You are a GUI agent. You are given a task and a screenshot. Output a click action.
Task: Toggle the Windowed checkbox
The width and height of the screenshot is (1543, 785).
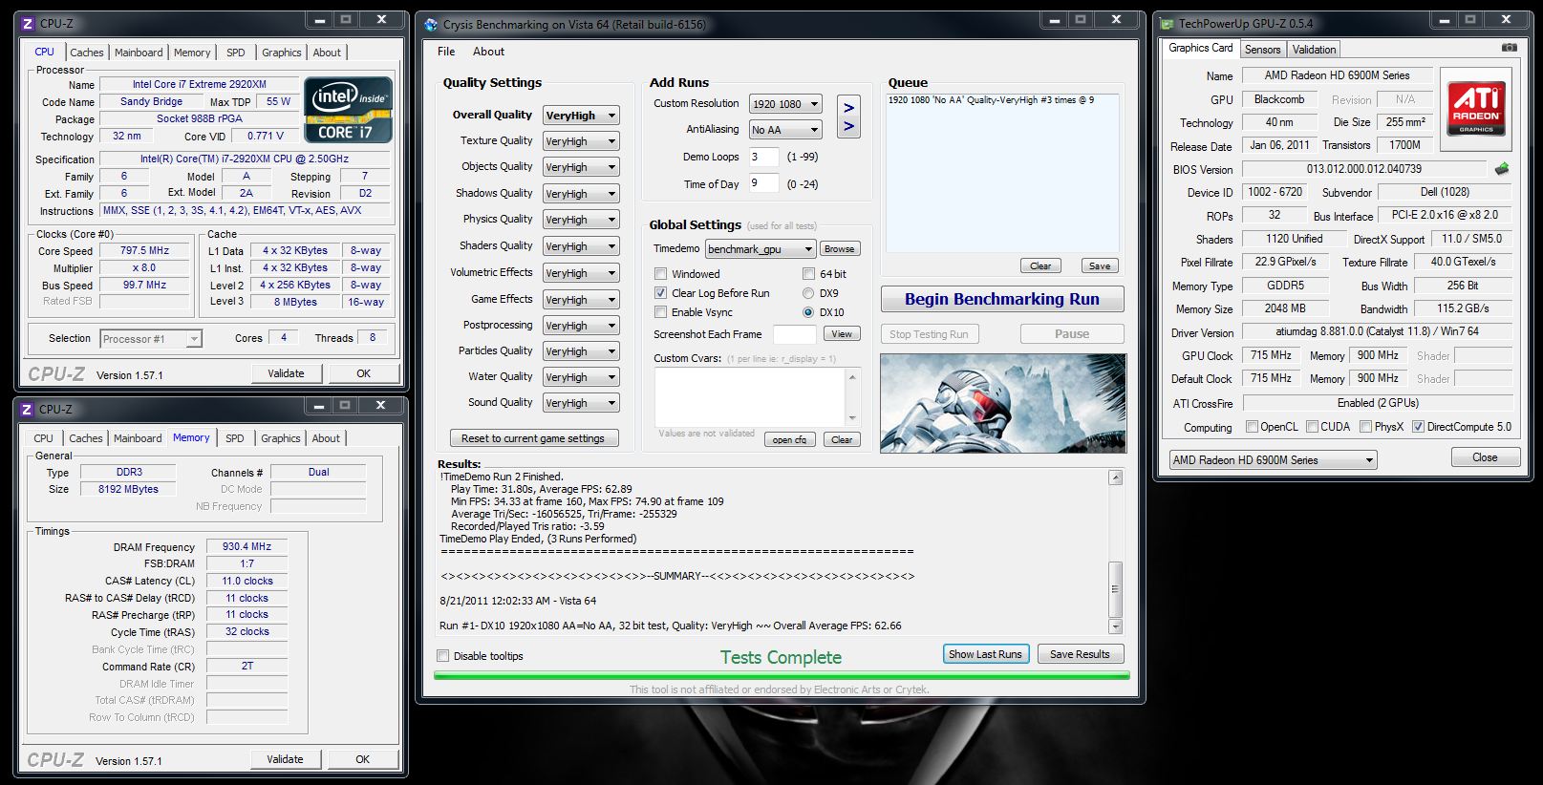click(660, 274)
